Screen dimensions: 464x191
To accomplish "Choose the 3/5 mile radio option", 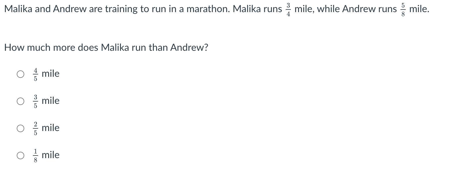I will point(20,101).
